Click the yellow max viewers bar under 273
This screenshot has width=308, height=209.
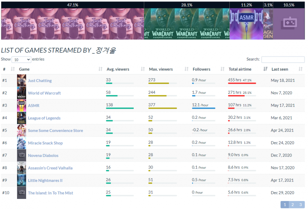coord(158,83)
